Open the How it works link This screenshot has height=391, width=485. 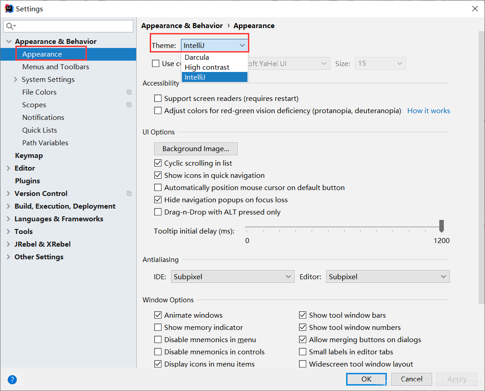pyautogui.click(x=428, y=111)
